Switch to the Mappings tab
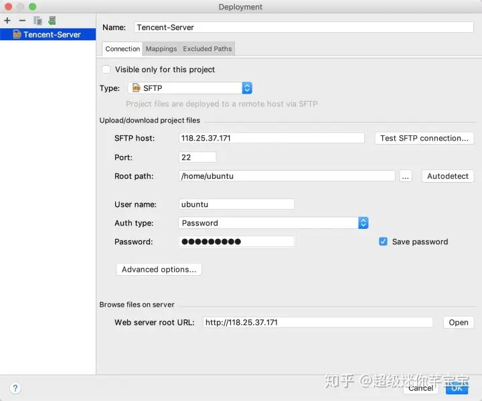482x401 pixels. 161,49
